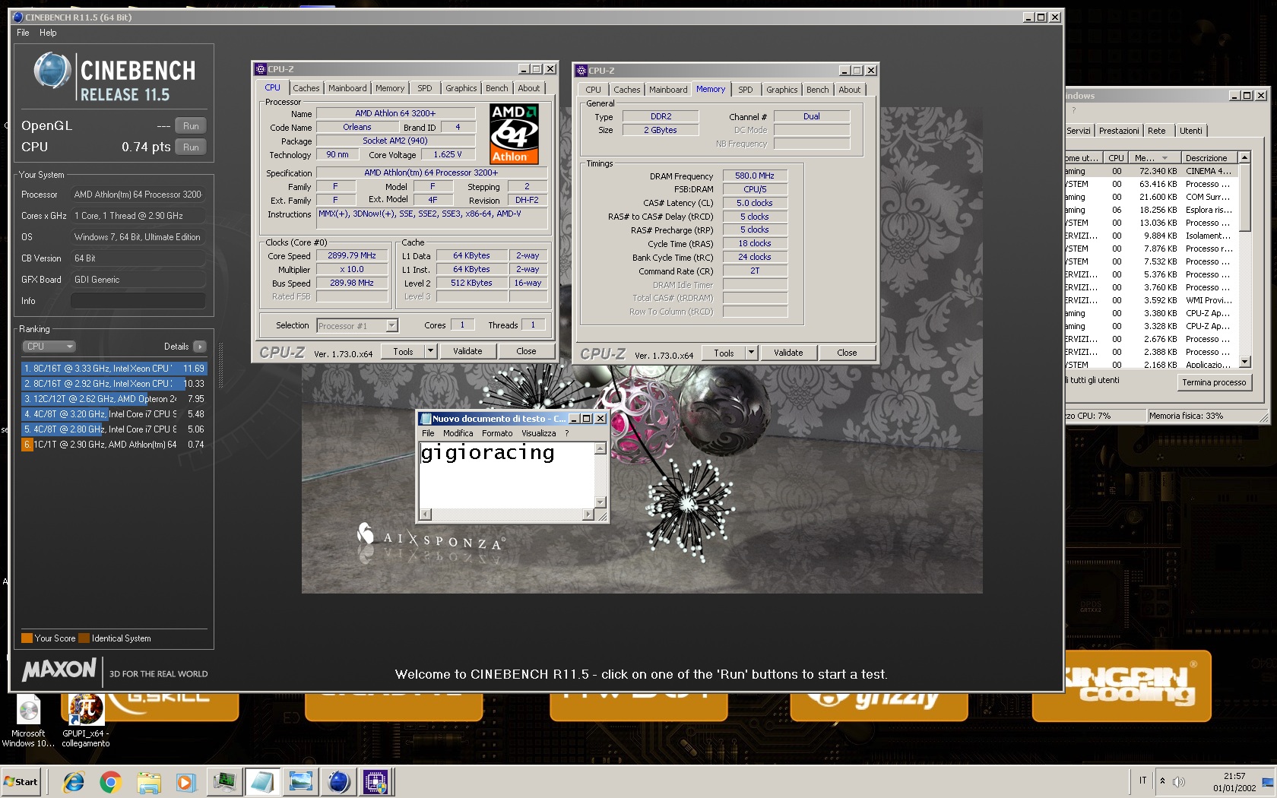Image resolution: width=1277 pixels, height=798 pixels.
Task: Open Windows Media Player from the taskbar
Action: tap(185, 781)
